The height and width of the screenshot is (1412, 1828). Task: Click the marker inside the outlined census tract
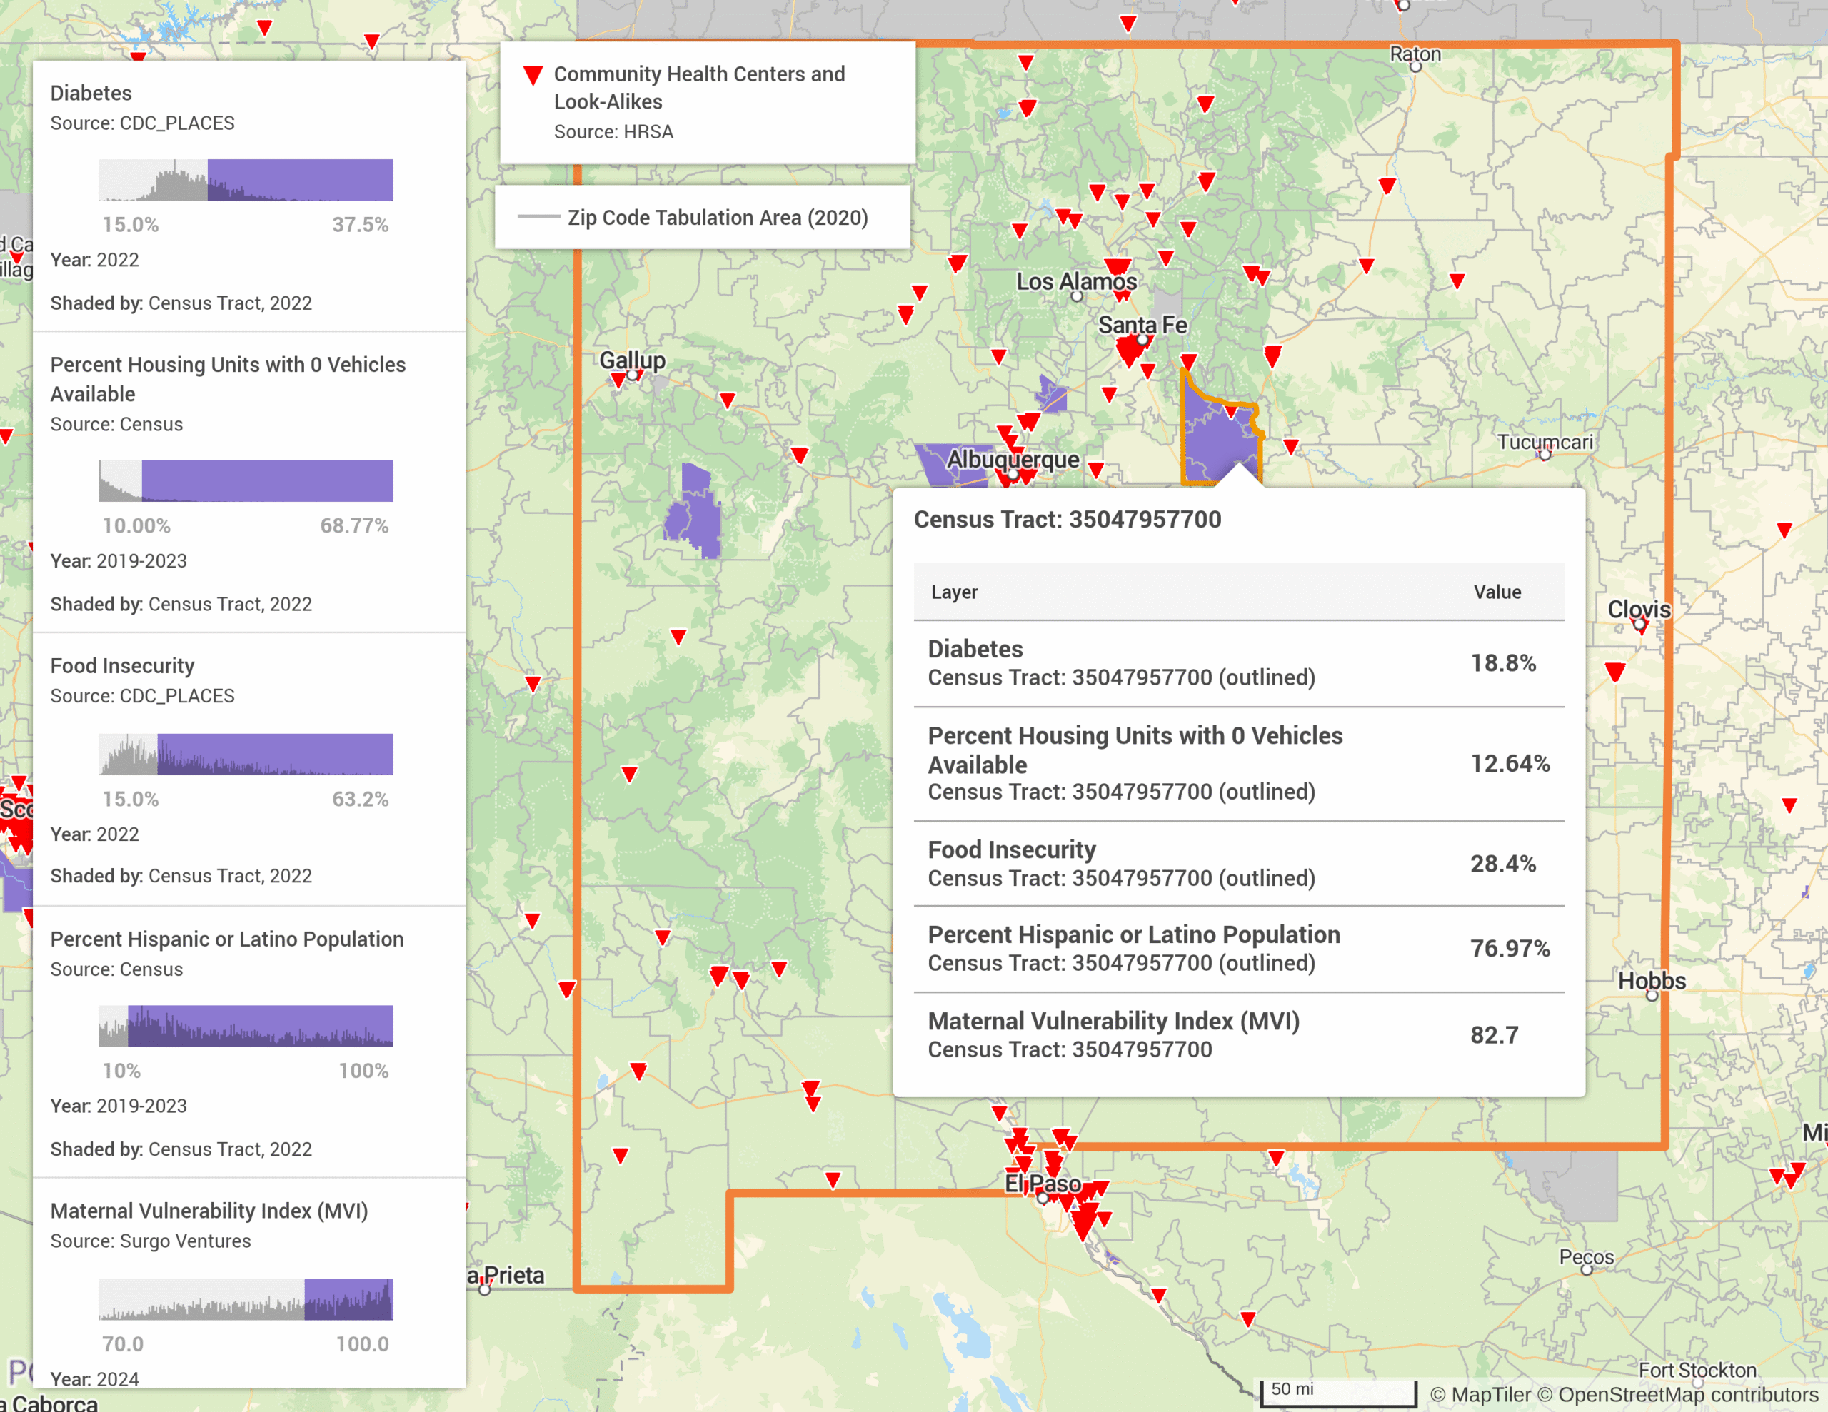coord(1230,412)
